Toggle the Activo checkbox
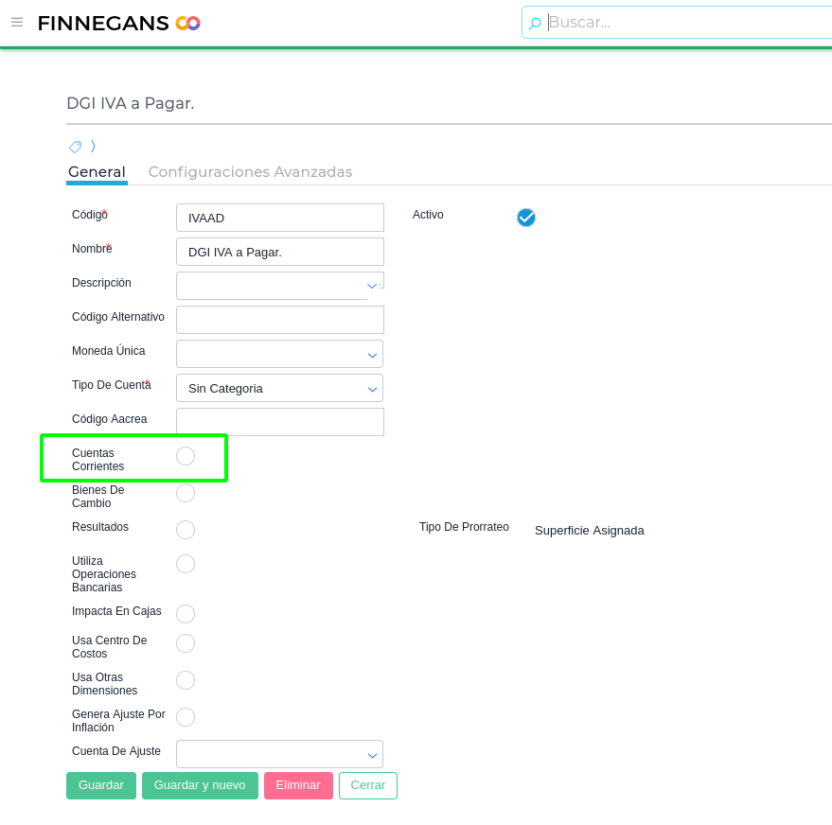This screenshot has width=832, height=825. [x=526, y=218]
